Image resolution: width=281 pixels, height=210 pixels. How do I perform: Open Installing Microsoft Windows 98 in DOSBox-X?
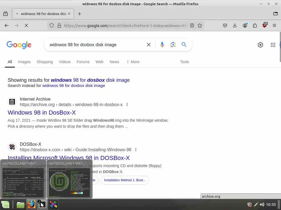click(x=69, y=158)
